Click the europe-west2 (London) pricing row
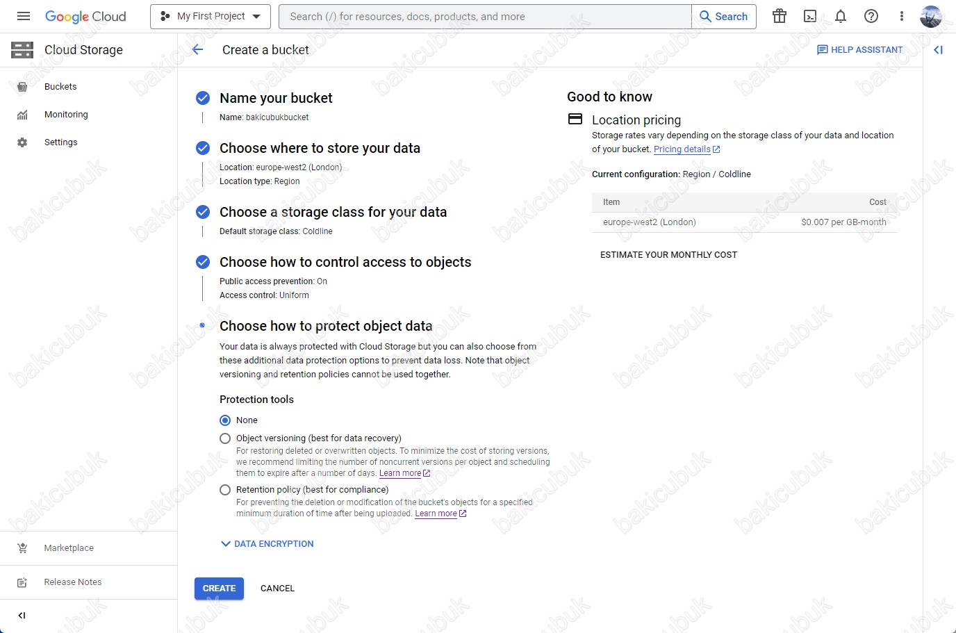 point(745,222)
